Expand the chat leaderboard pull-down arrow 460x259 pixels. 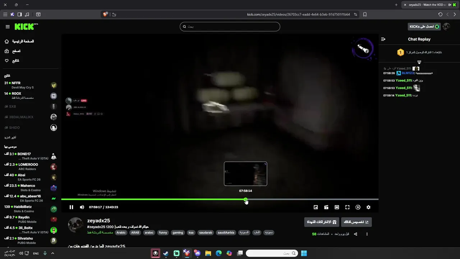[x=419, y=62]
